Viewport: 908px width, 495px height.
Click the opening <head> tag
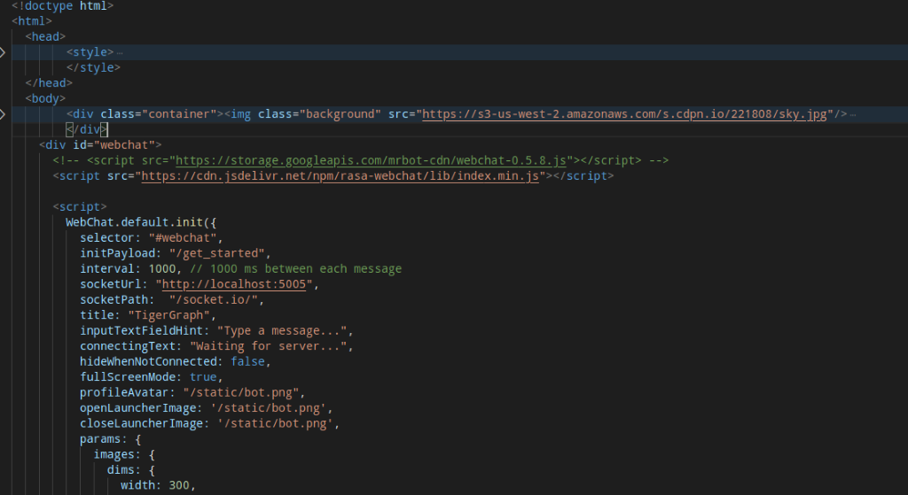point(45,36)
